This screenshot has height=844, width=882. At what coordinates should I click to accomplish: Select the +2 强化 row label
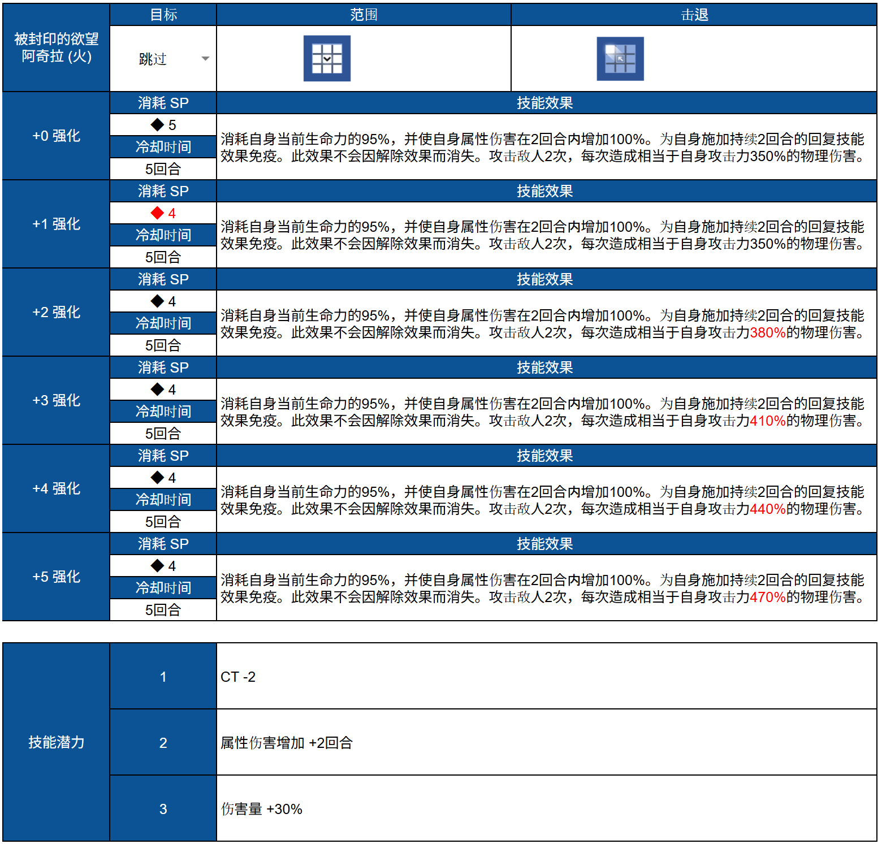[56, 312]
